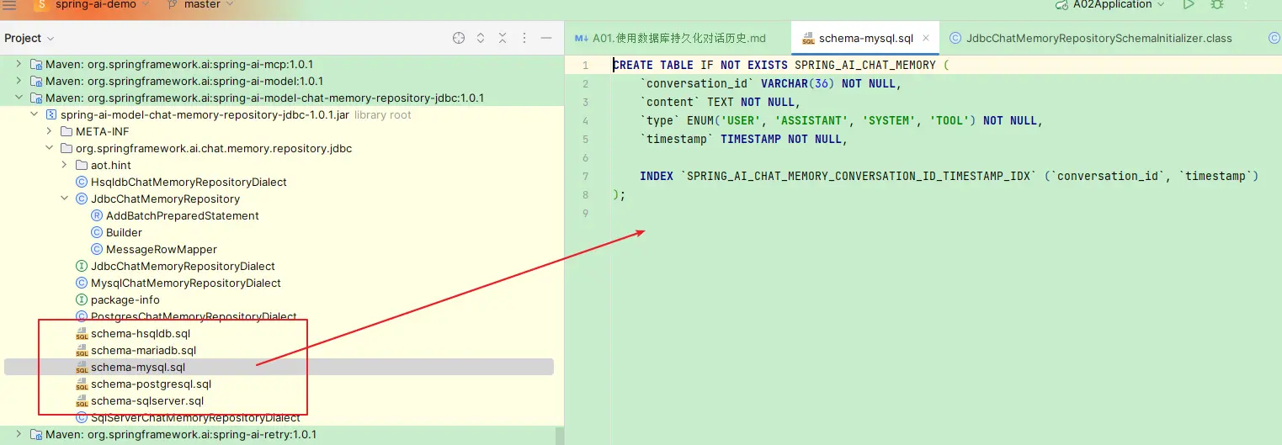Open the Project view dropdown

pos(29,38)
